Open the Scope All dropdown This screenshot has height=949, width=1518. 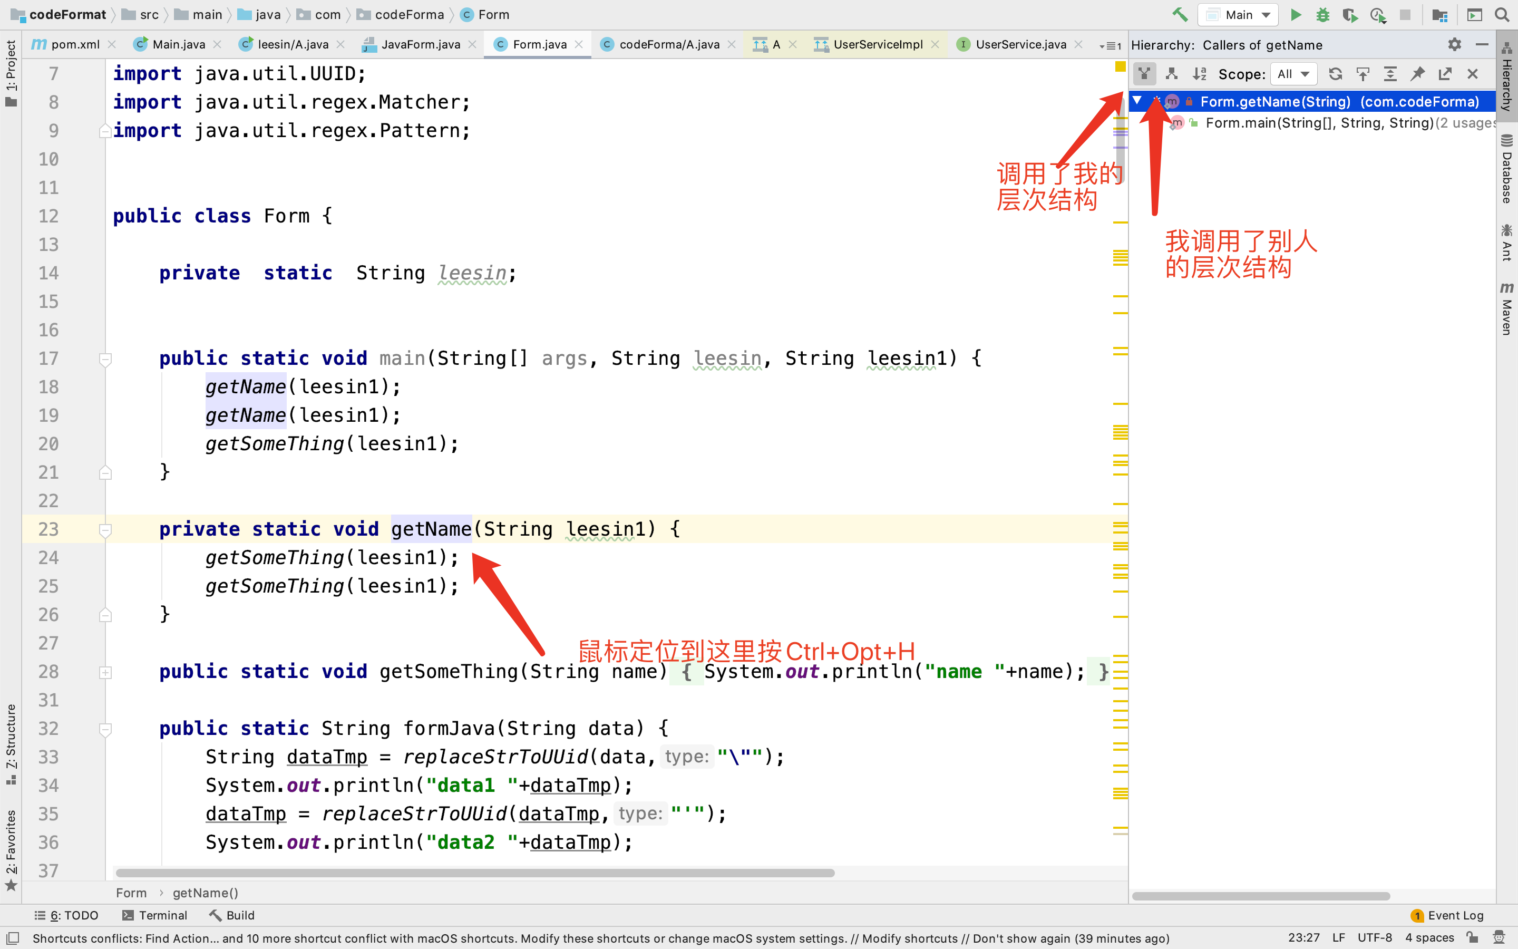pyautogui.click(x=1293, y=74)
